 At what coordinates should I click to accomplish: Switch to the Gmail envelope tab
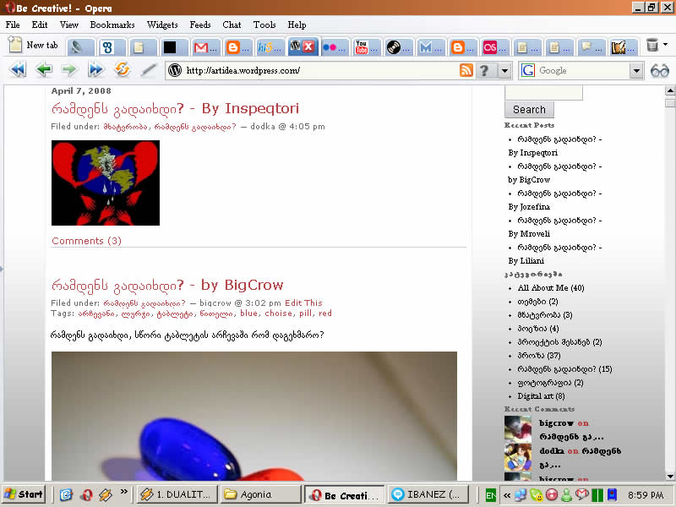click(x=206, y=47)
